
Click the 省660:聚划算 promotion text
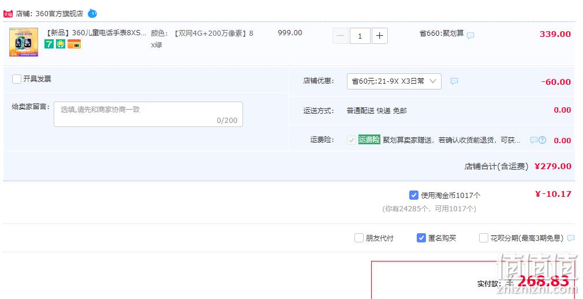[442, 33]
